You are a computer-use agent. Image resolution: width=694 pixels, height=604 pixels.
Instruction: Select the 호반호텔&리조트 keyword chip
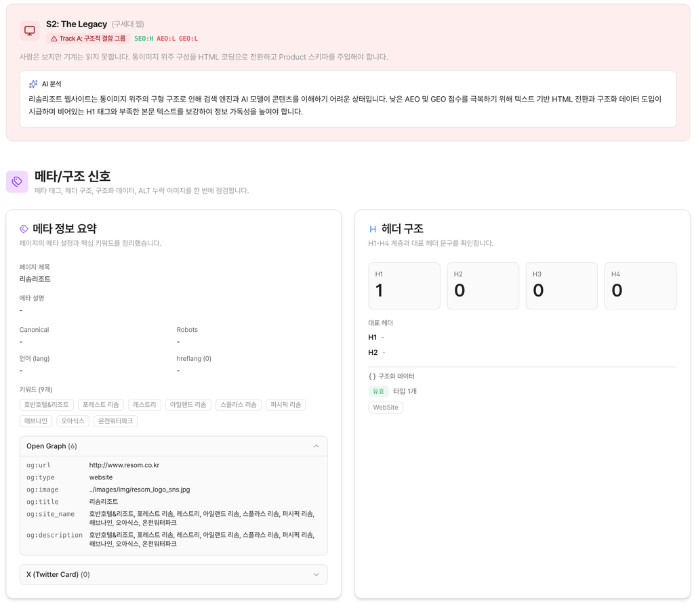(x=47, y=404)
